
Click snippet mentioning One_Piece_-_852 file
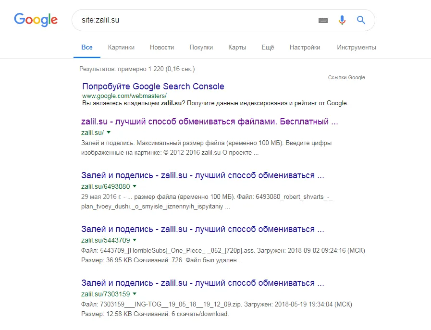tap(223, 255)
